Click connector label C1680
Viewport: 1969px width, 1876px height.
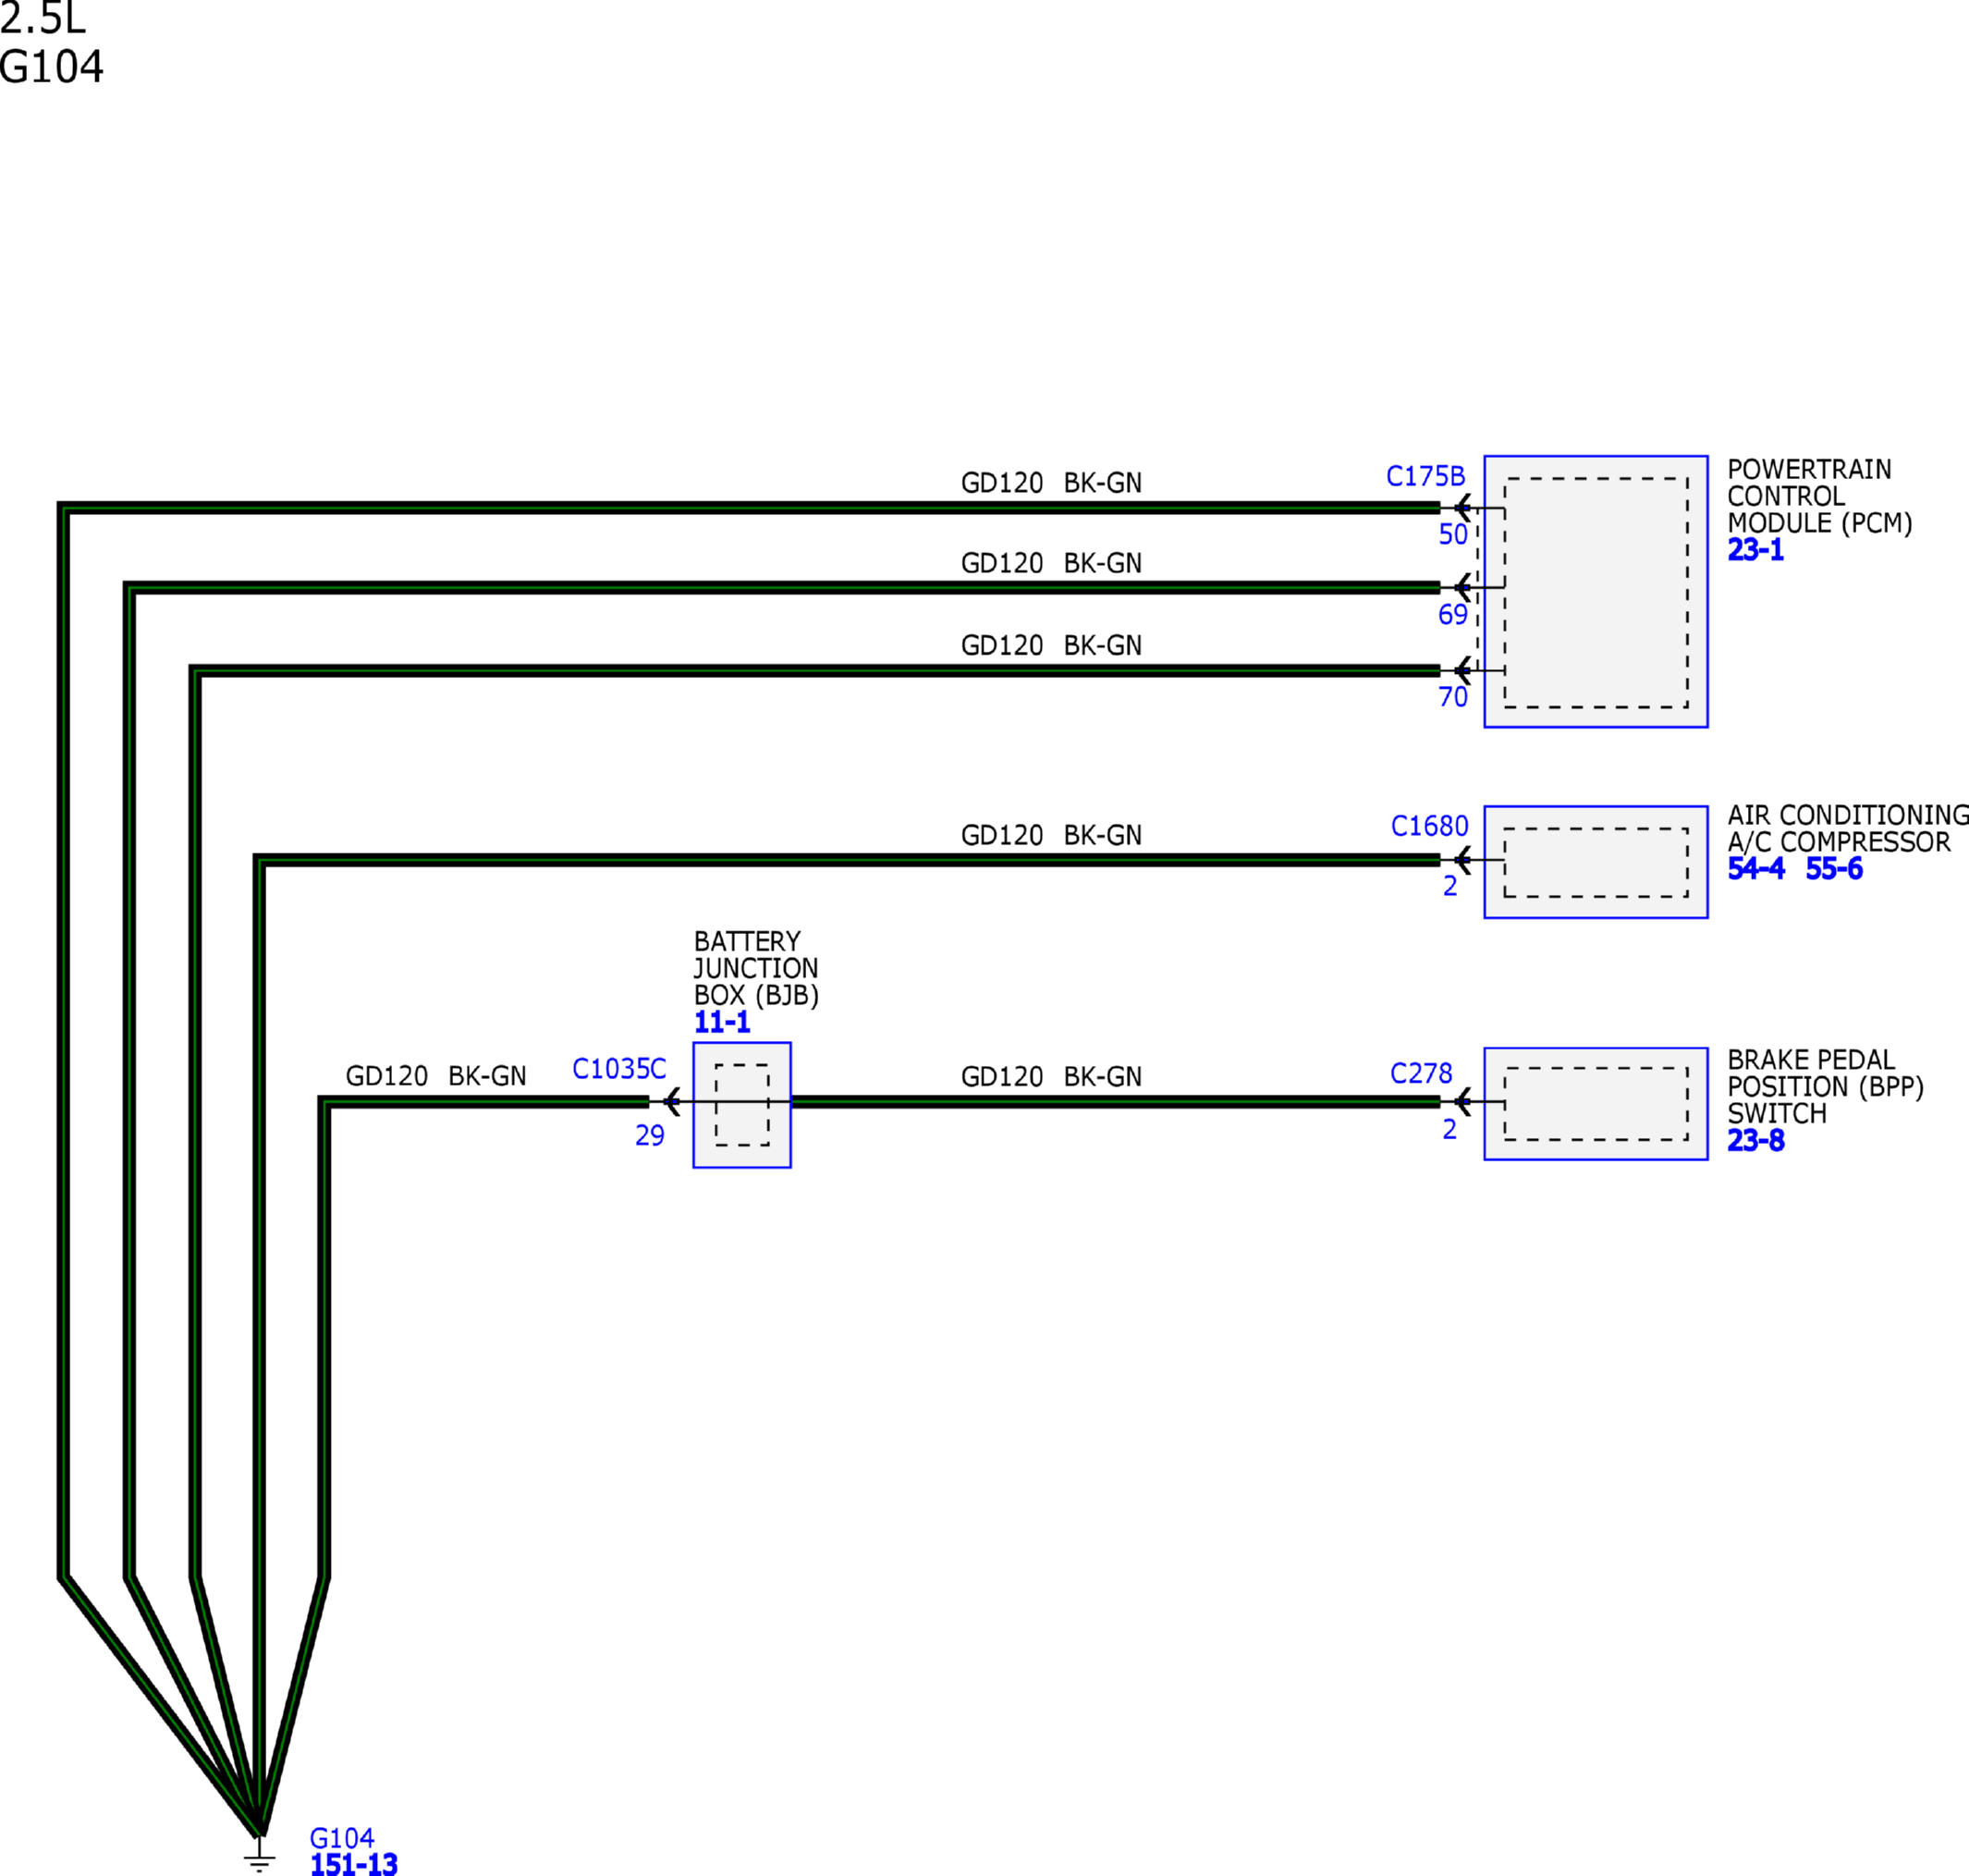click(1429, 826)
